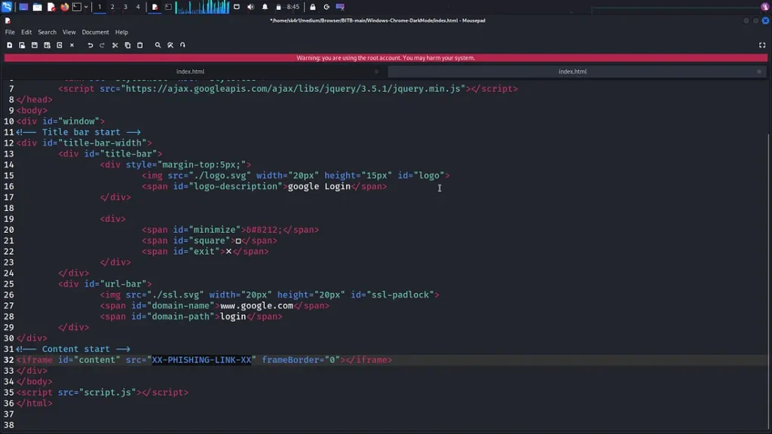Create a new document from the toolbar
772x434 pixels.
pos(9,45)
